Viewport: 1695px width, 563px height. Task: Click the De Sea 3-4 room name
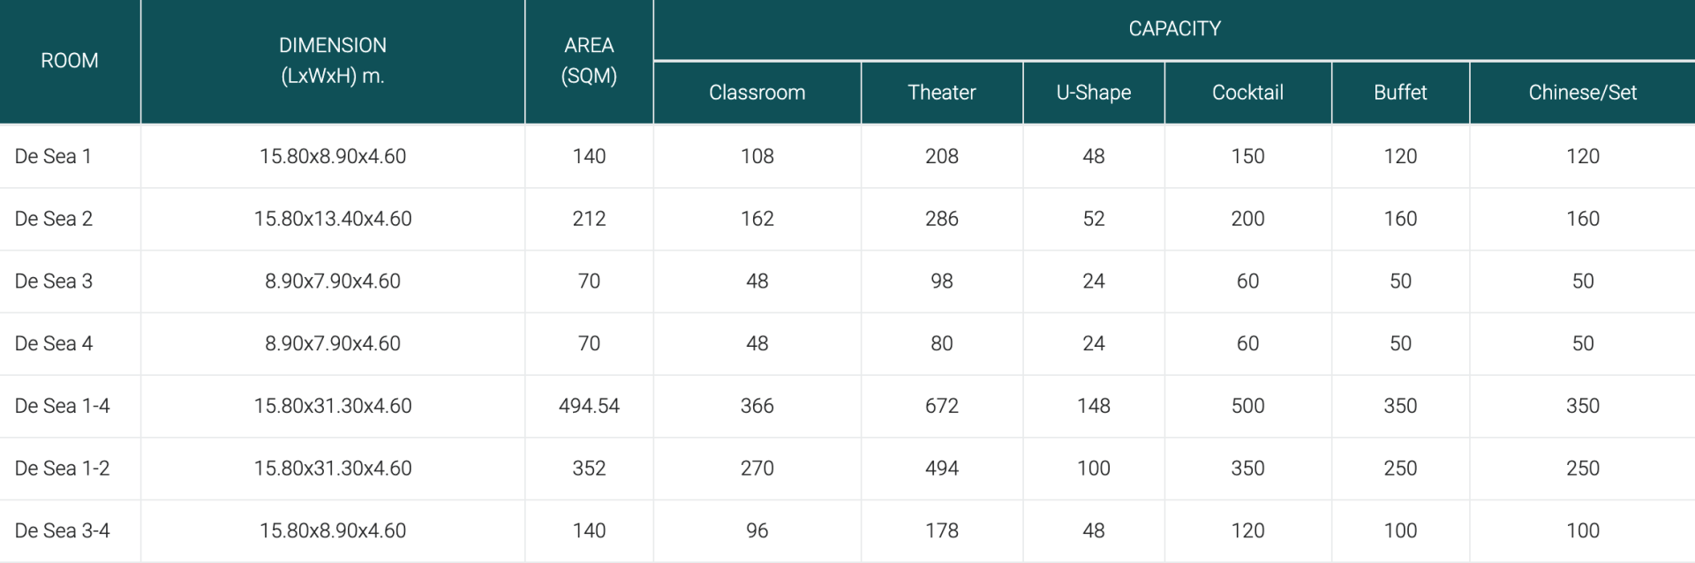pyautogui.click(x=63, y=530)
